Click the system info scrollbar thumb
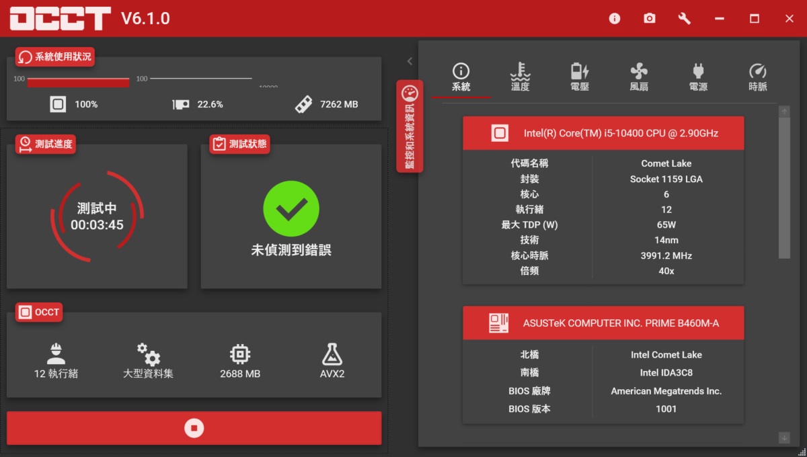The height and width of the screenshot is (457, 807). 784,188
